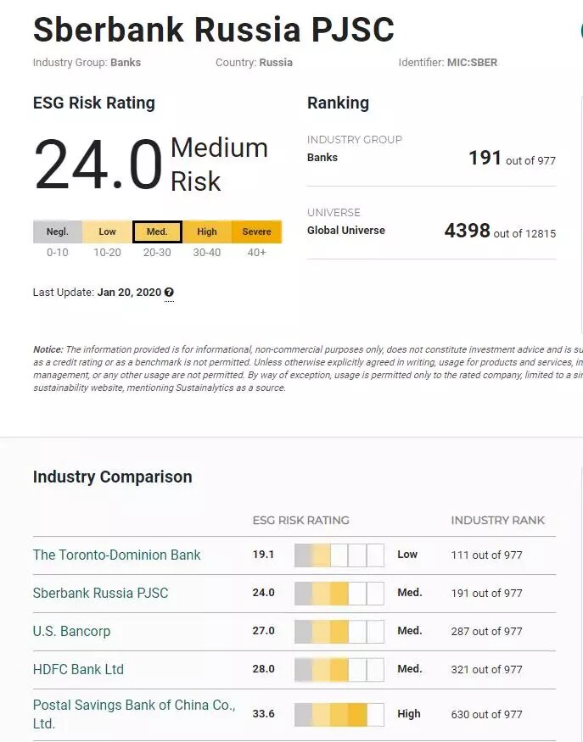Click the 24.0 ESG risk score

(98, 165)
